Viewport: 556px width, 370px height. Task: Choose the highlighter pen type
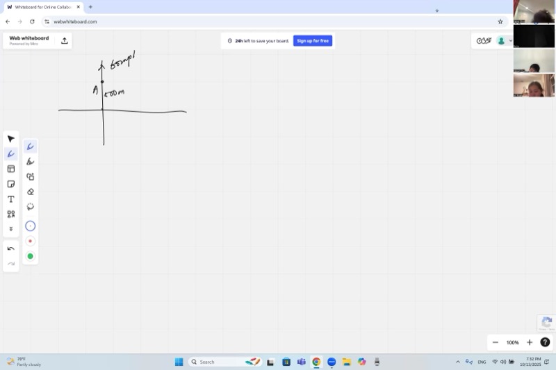click(x=30, y=162)
